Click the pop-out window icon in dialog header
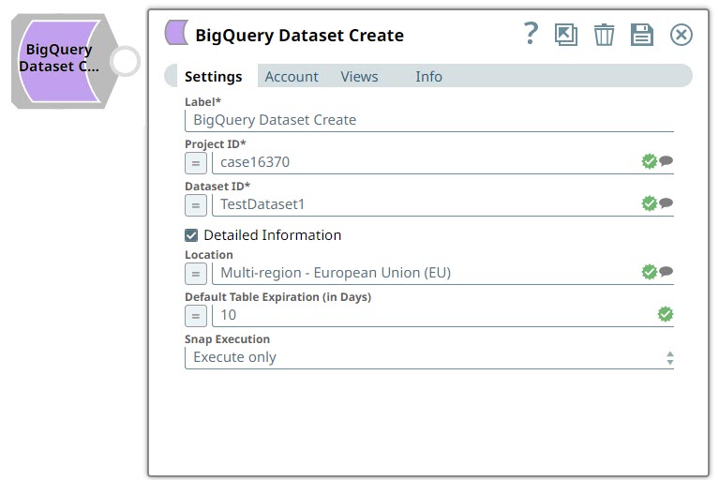The height and width of the screenshot is (480, 719). pyautogui.click(x=566, y=35)
